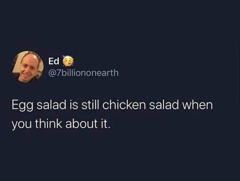Open the @7billiononearth handle link
This screenshot has width=240, height=181.
(83, 73)
